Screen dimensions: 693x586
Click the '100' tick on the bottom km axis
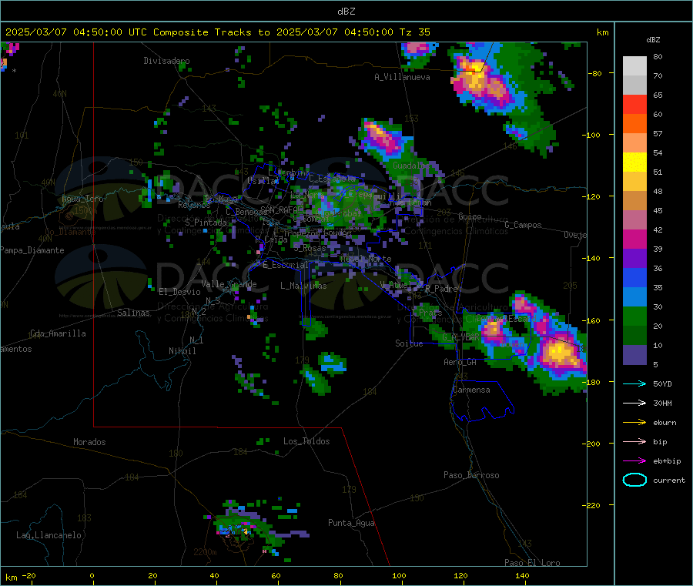[x=399, y=576]
